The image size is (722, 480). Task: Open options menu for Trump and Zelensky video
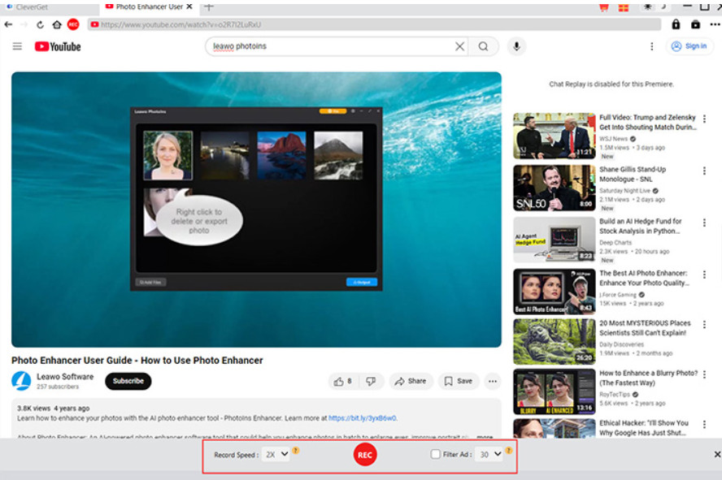click(704, 119)
